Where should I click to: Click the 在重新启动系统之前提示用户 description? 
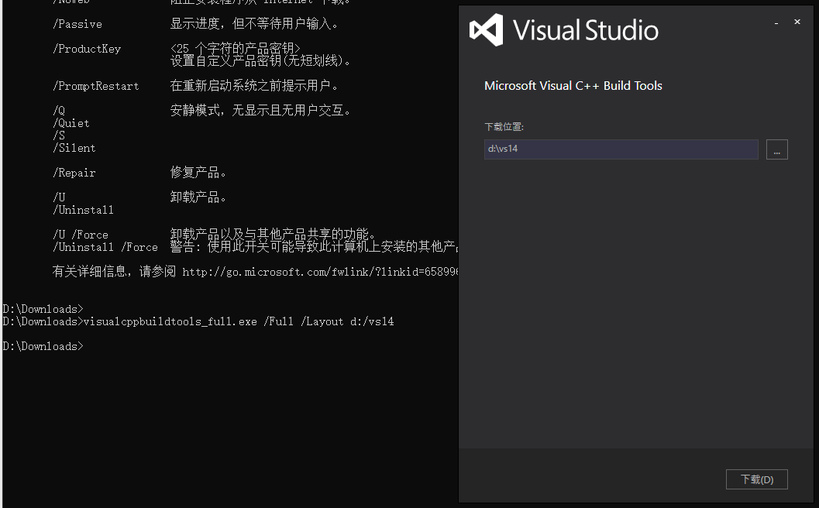pyautogui.click(x=254, y=86)
